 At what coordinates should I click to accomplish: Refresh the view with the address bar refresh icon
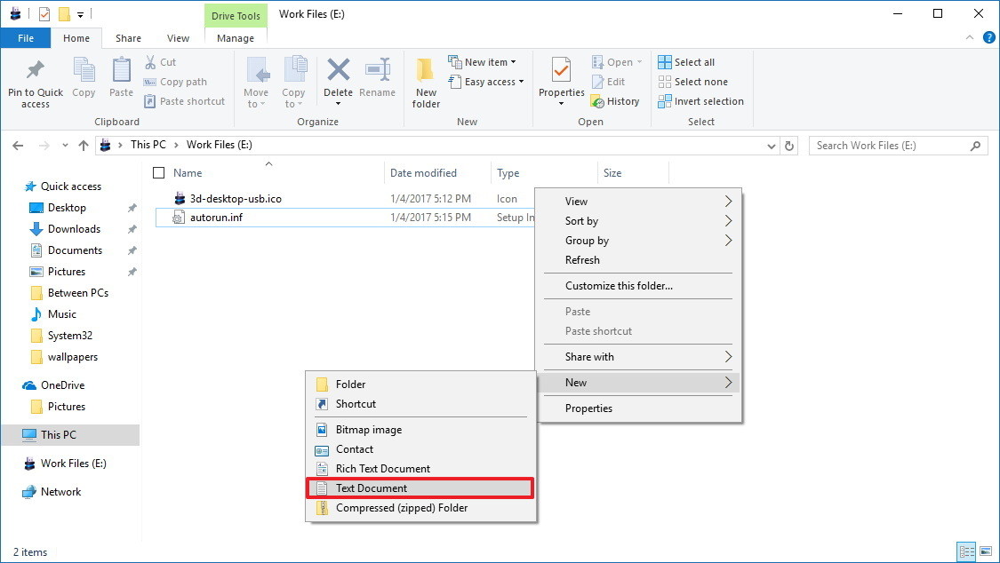click(789, 145)
